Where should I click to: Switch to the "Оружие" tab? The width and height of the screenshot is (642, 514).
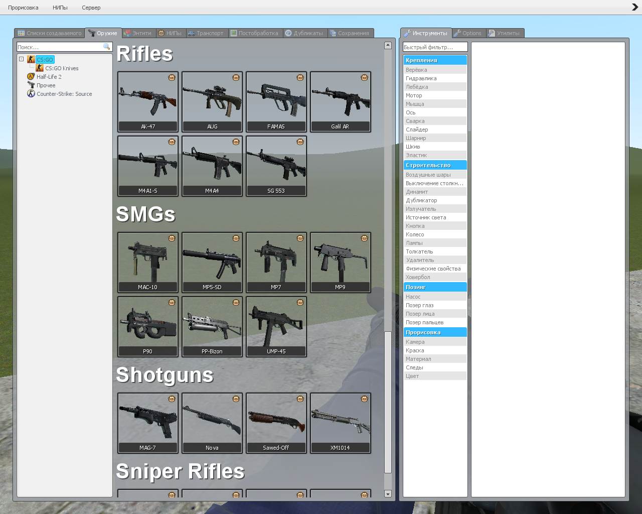point(103,33)
